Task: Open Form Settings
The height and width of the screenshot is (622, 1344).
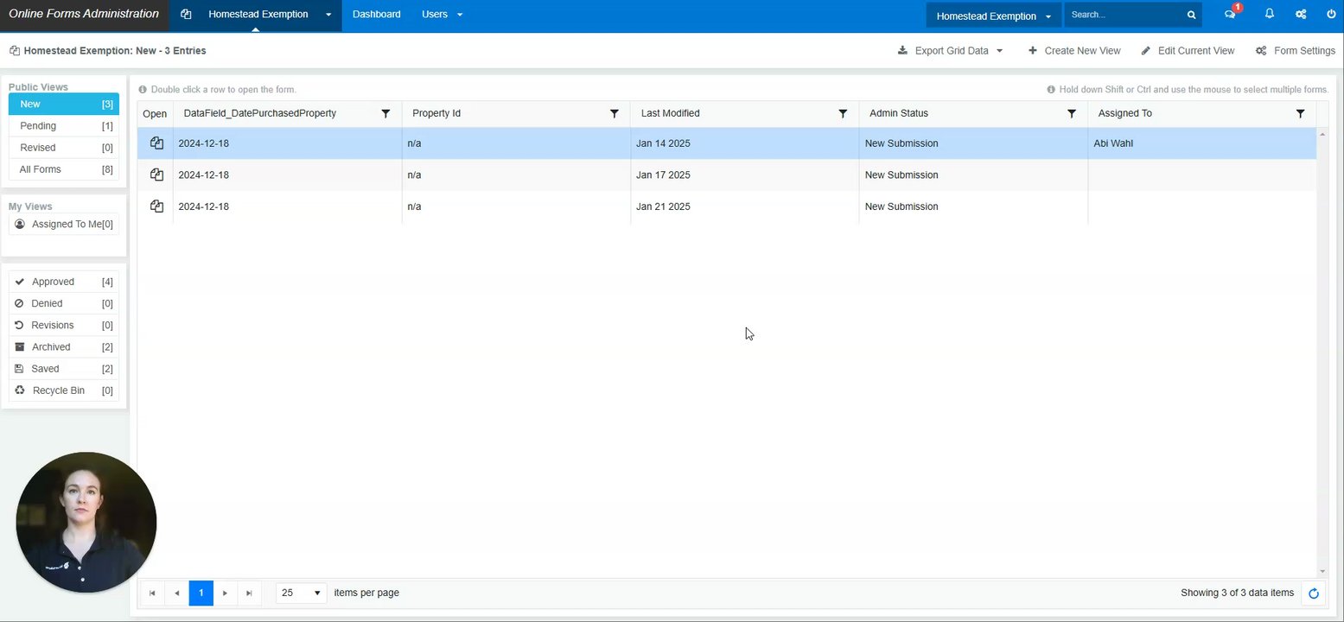Action: tap(1296, 51)
